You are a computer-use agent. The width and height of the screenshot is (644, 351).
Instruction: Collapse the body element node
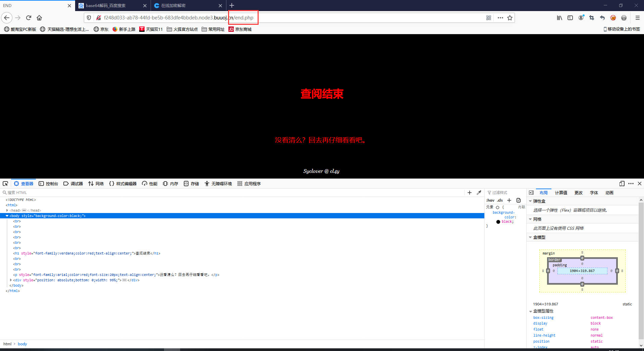pyautogui.click(x=7, y=216)
